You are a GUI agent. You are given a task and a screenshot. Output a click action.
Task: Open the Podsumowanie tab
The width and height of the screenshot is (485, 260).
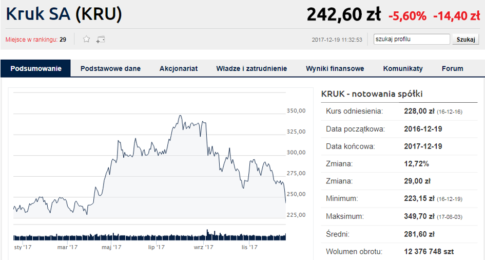click(x=36, y=68)
